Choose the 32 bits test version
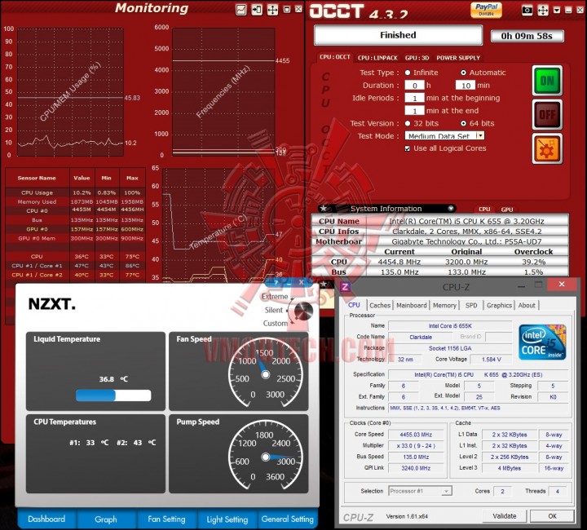The height and width of the screenshot is (530, 587). coord(408,123)
